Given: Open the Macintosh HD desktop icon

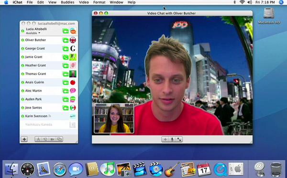Looking at the screenshot, I should point(269,16).
